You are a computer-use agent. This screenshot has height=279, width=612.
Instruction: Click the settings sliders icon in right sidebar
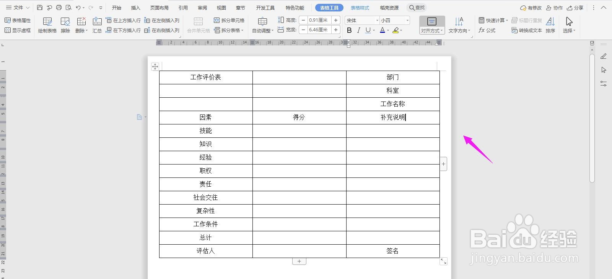tap(604, 84)
